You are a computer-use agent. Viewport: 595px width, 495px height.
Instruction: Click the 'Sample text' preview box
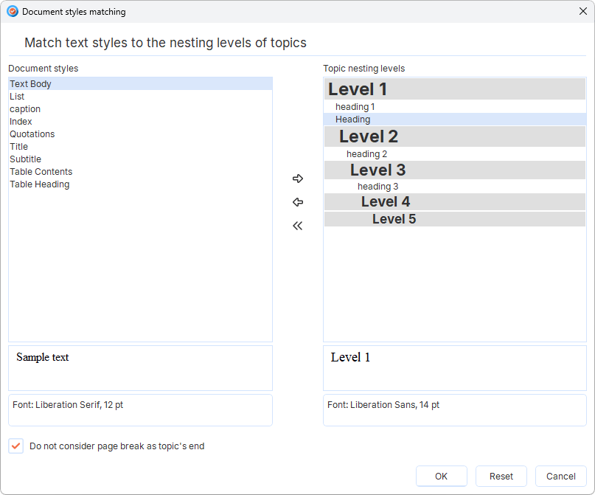point(140,367)
